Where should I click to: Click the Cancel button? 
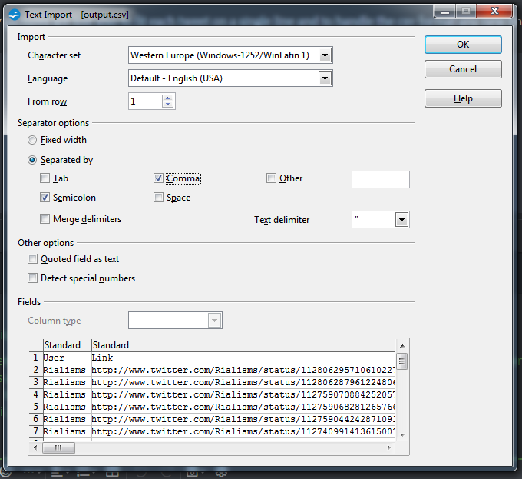(463, 69)
